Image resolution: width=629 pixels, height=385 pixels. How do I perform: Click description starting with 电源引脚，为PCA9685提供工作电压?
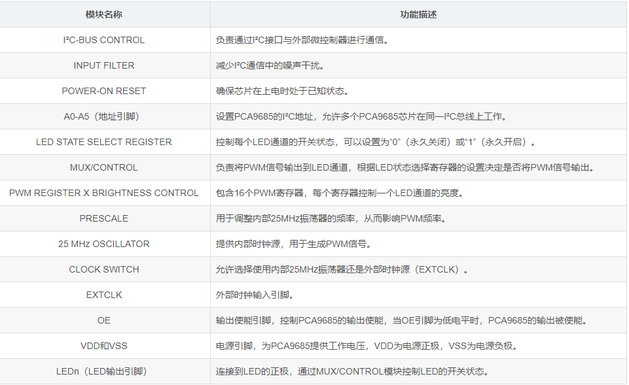[x=367, y=346]
